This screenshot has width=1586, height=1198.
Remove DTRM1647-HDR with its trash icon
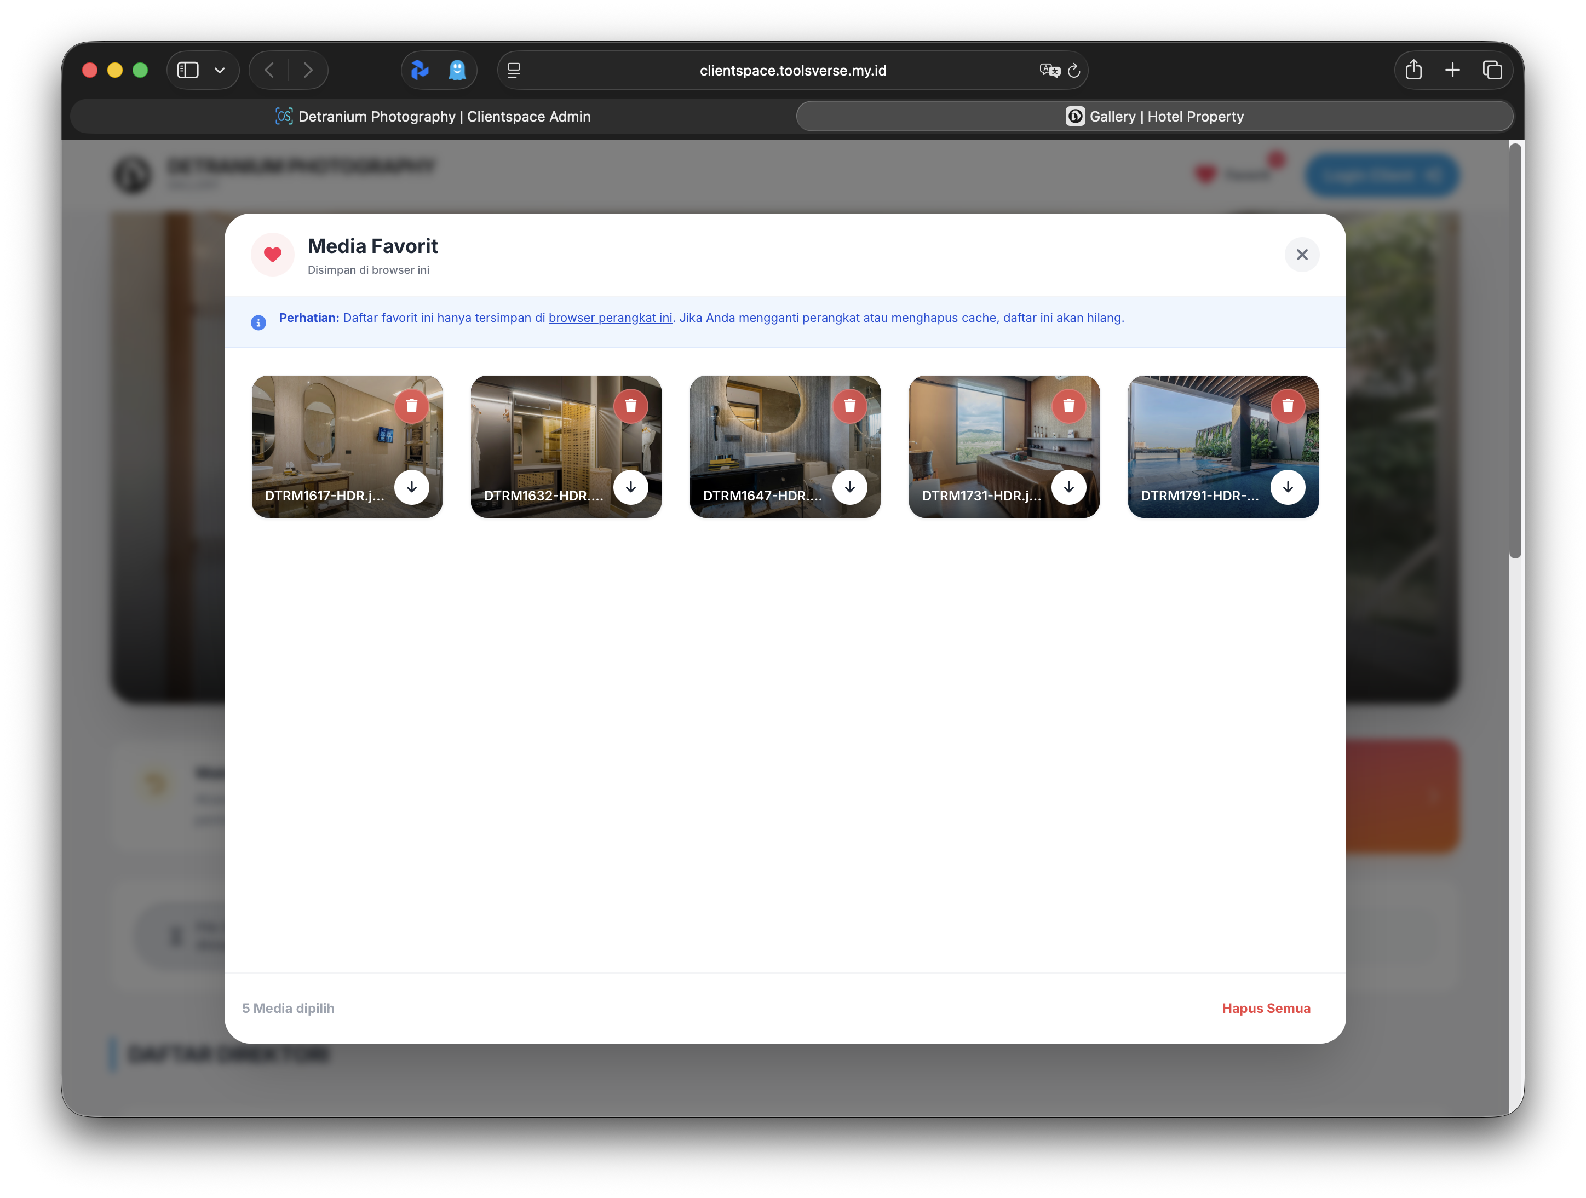(x=851, y=406)
